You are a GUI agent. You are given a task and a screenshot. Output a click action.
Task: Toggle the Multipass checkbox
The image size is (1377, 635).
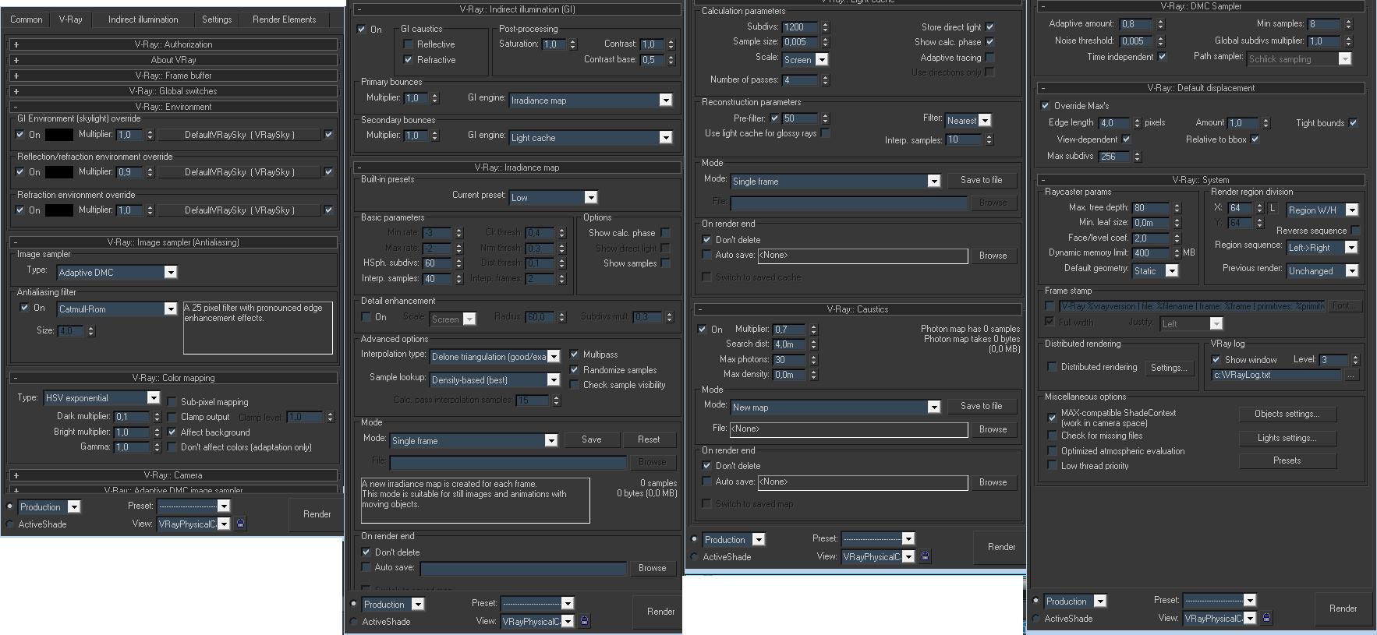pyautogui.click(x=575, y=355)
